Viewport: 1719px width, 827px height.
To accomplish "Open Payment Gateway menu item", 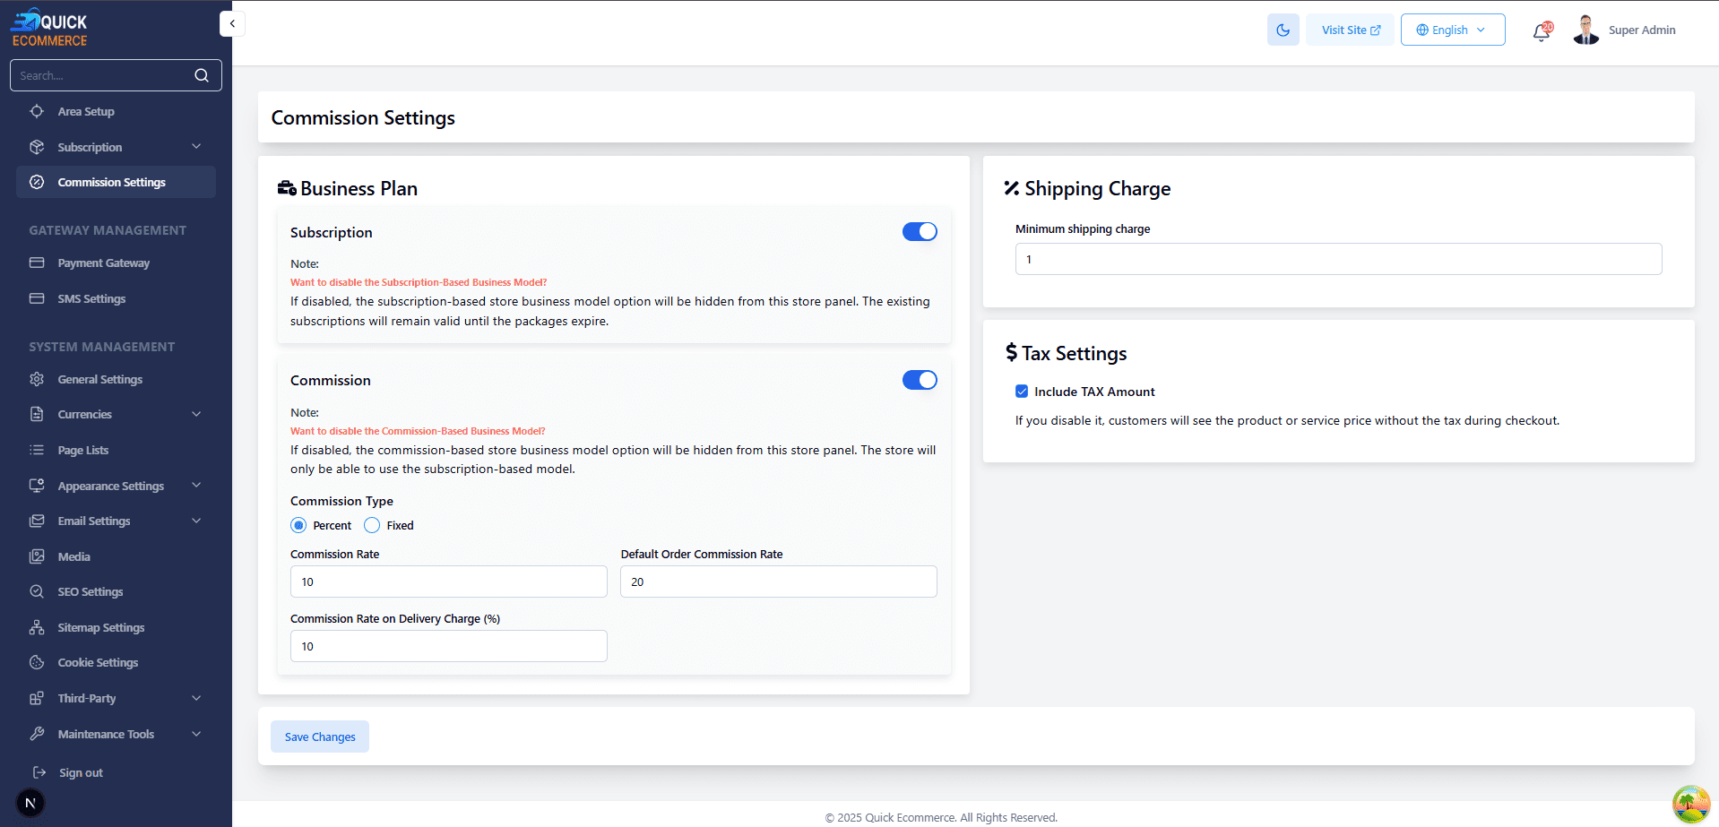I will coord(103,263).
